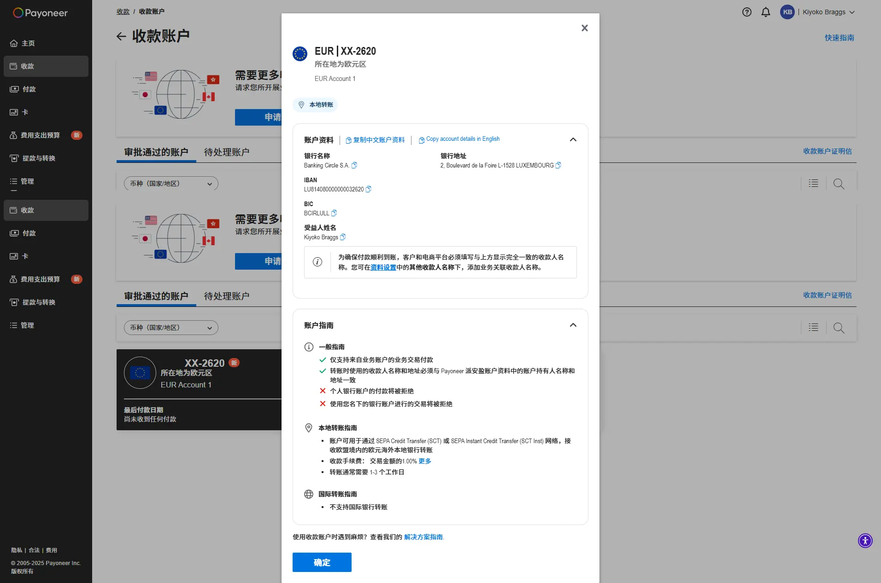Open the upper 费用支出预算 sidebar item
The image size is (881, 583).
click(x=46, y=135)
